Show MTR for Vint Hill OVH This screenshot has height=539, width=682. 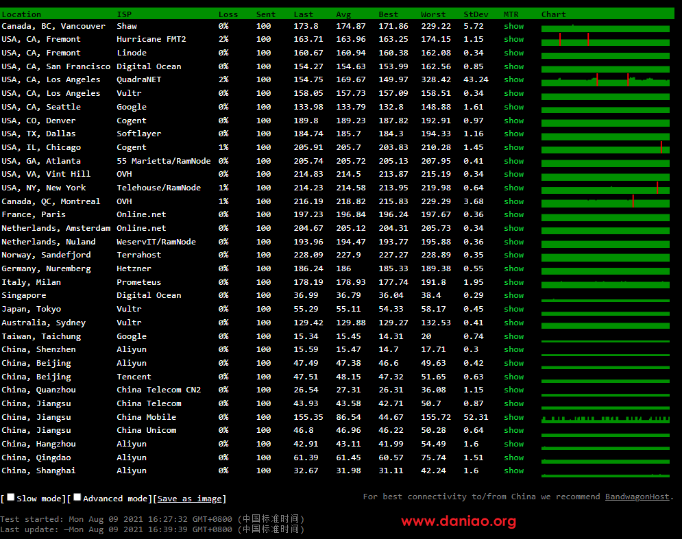(x=513, y=174)
